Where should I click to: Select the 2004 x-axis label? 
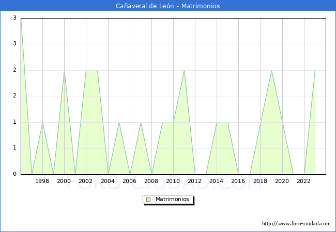(108, 181)
